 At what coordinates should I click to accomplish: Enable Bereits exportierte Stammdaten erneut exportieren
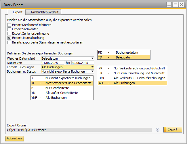(9, 42)
